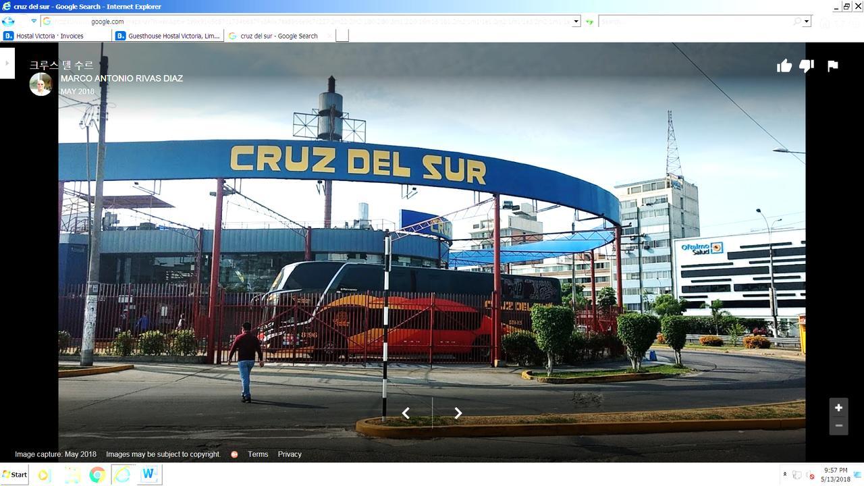Click the tray security alert icon

pyautogui.click(x=811, y=476)
